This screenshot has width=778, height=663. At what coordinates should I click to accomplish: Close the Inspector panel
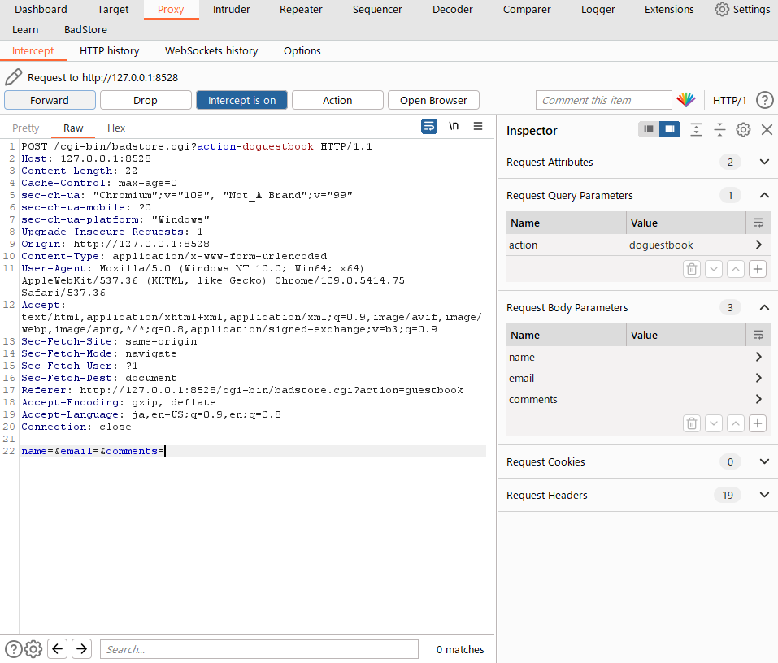click(766, 130)
